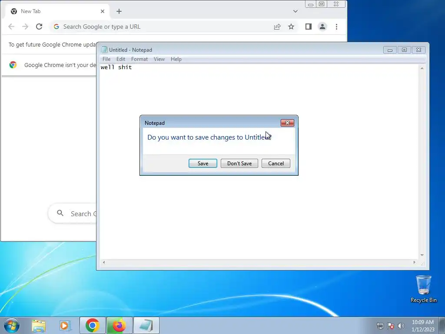The width and height of the screenshot is (445, 334).
Task: Click the Notepad taskbar button
Action: click(x=146, y=325)
